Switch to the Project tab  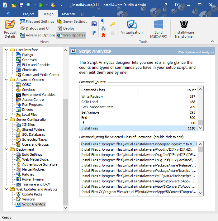pyautogui.click(x=28, y=14)
